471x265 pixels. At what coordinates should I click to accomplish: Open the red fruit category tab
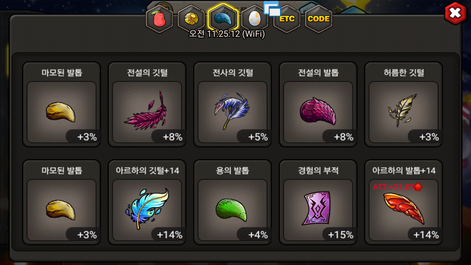[x=159, y=19]
